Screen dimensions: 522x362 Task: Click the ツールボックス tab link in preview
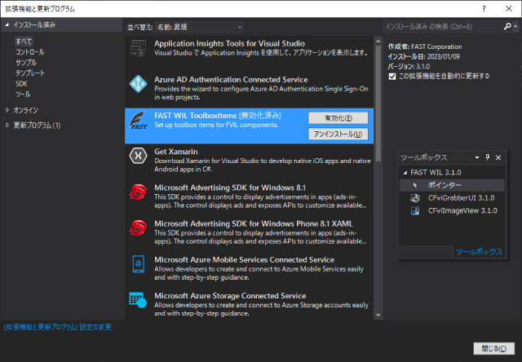click(479, 252)
